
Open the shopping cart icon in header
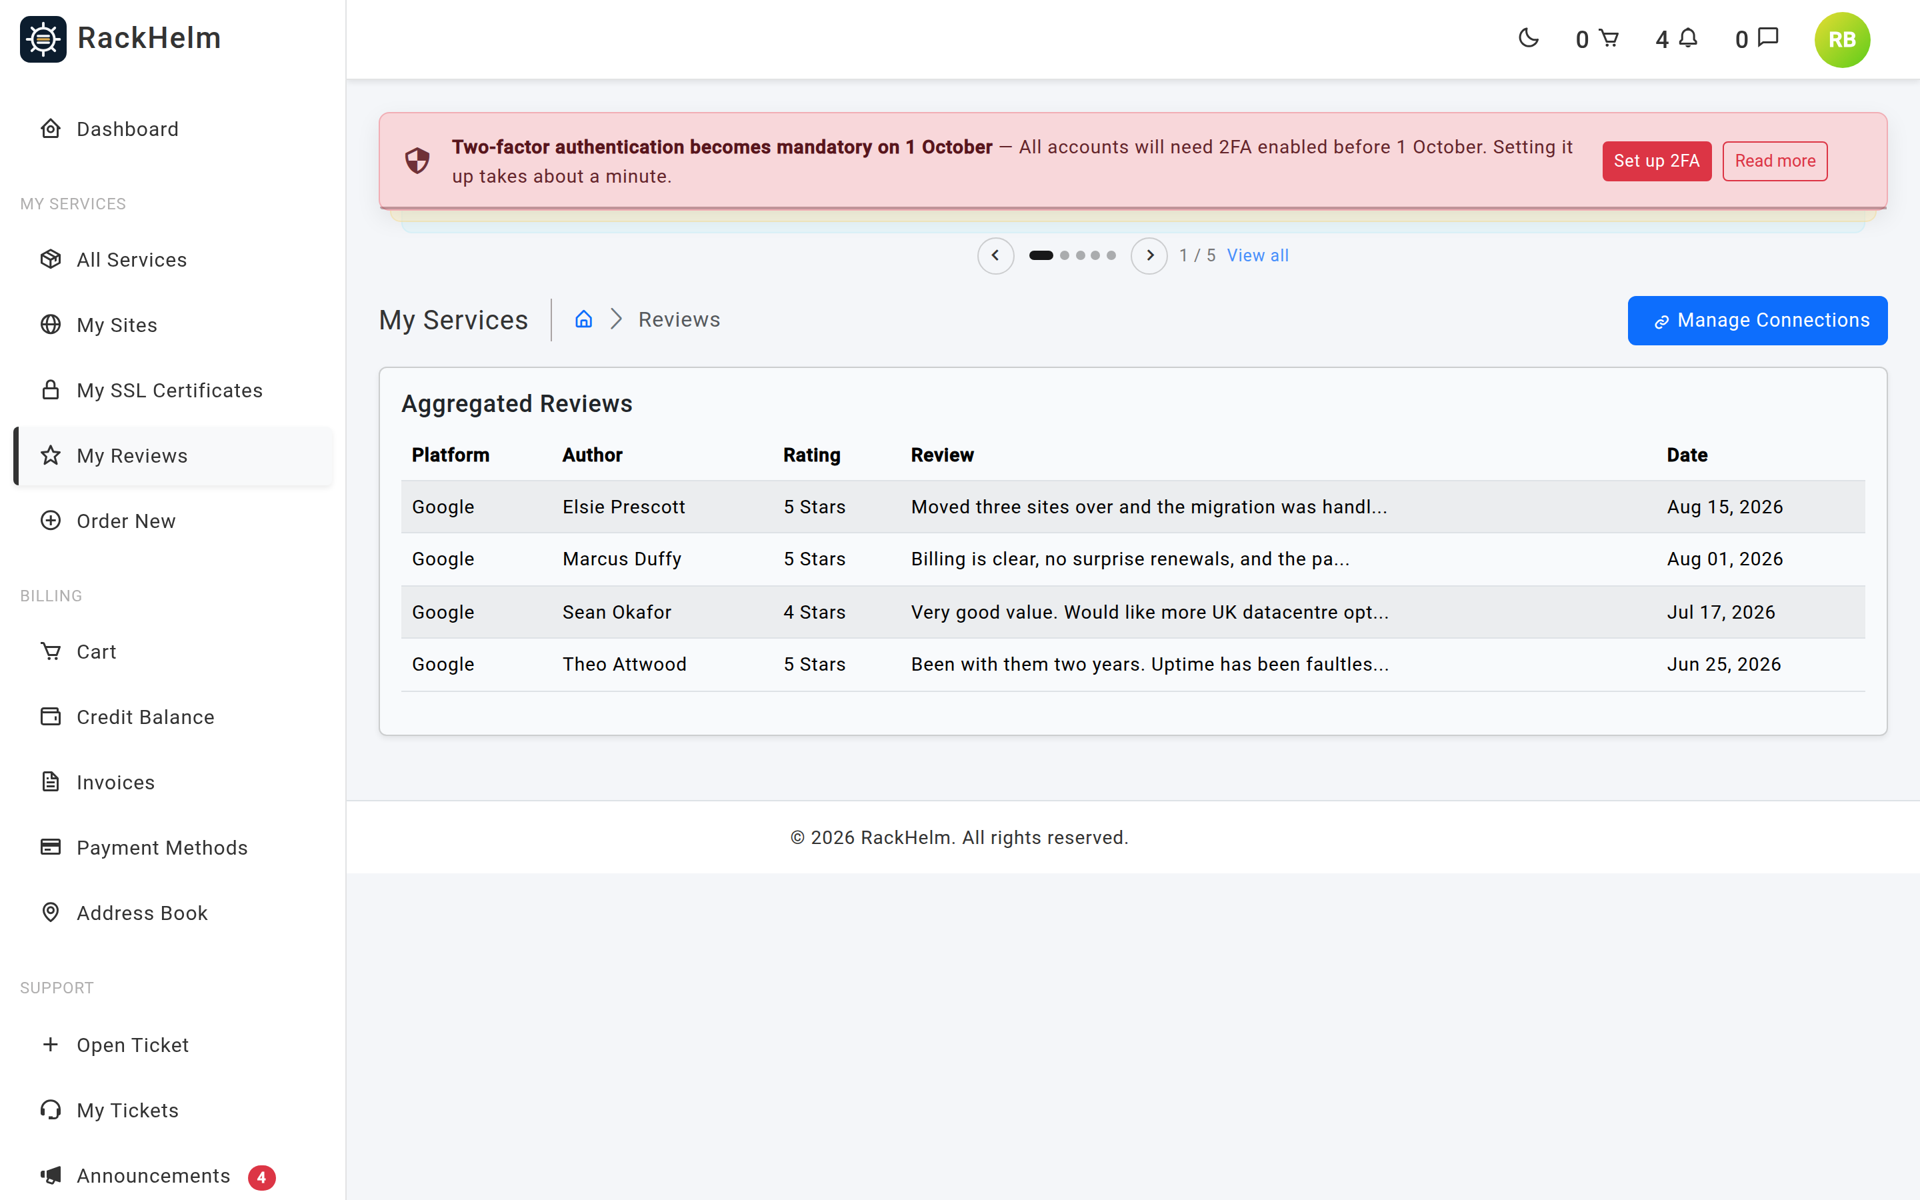pyautogui.click(x=1608, y=38)
